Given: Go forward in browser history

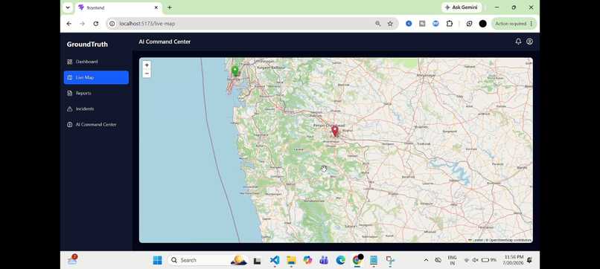Looking at the screenshot, I should 83,24.
